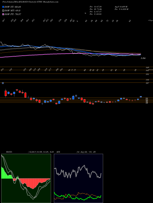Click the '107' price axis label

pyautogui.click(x=147, y=83)
